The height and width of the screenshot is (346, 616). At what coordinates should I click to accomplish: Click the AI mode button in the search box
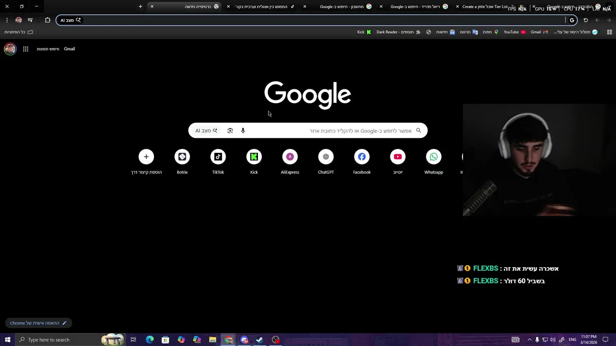tap(206, 131)
